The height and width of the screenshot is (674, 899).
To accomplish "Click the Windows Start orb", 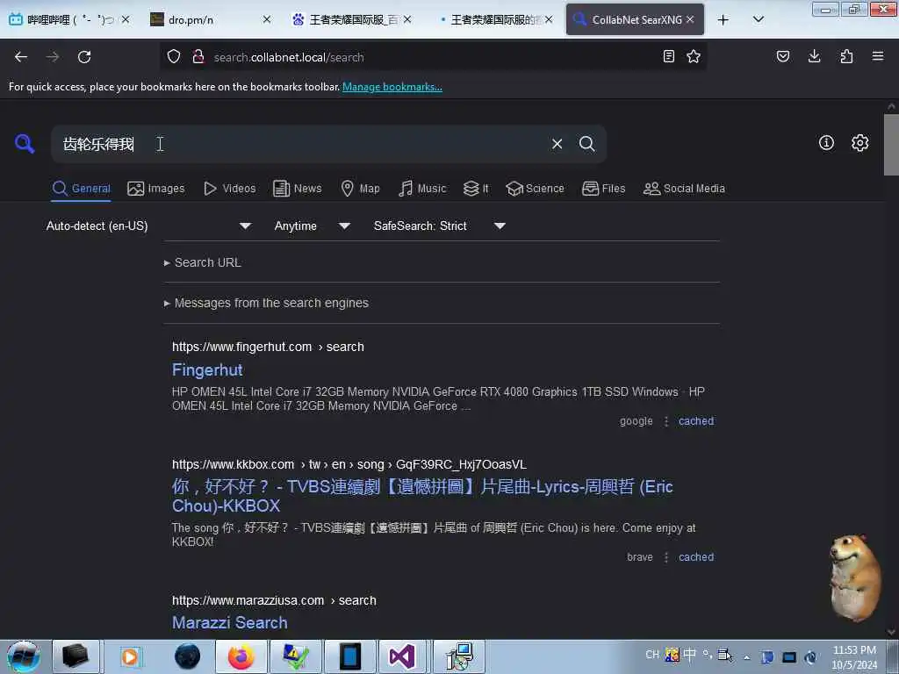I will coord(24,656).
